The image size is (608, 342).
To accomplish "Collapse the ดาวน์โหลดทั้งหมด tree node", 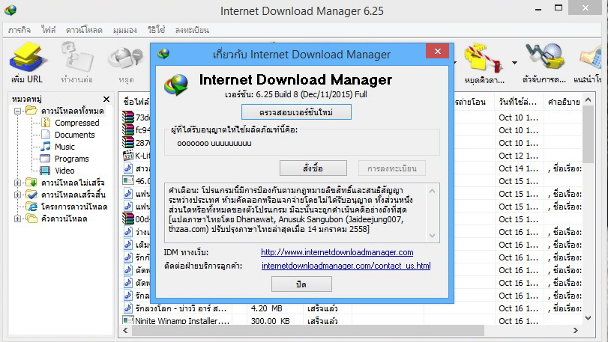I will coord(17,111).
